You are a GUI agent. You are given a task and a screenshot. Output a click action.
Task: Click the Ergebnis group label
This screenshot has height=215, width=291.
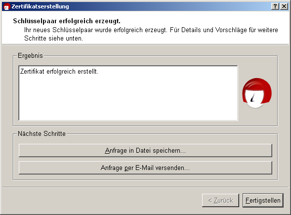[30, 55]
